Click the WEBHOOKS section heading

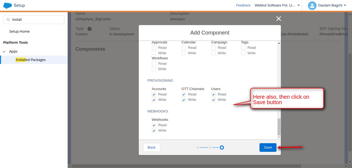158,111
